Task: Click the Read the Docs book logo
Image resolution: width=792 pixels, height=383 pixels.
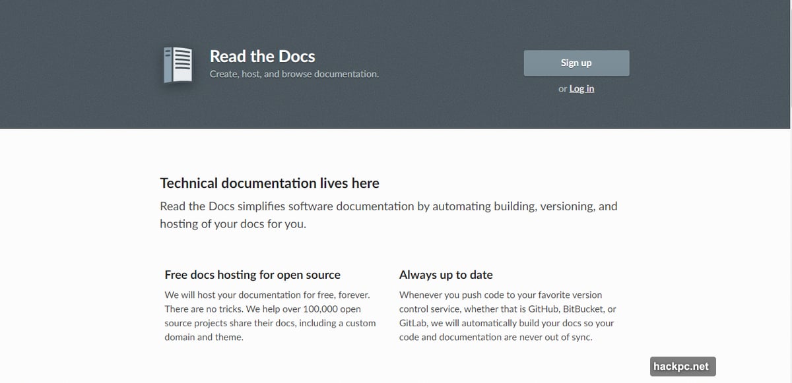Action: coord(178,65)
